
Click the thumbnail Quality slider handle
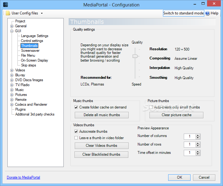coord(135,56)
